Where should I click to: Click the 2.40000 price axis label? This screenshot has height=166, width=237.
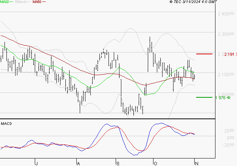point(226,14)
